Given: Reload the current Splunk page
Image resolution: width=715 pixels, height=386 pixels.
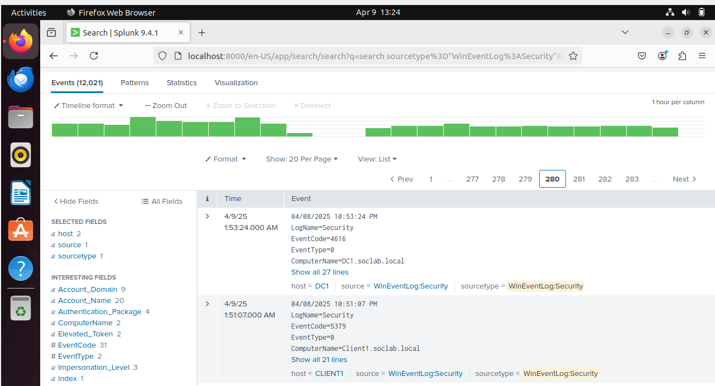Looking at the screenshot, I should tap(94, 56).
